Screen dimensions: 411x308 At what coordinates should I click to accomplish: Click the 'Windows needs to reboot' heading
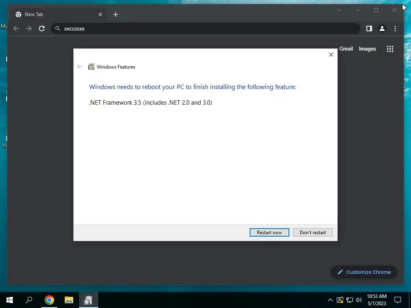[x=192, y=87]
